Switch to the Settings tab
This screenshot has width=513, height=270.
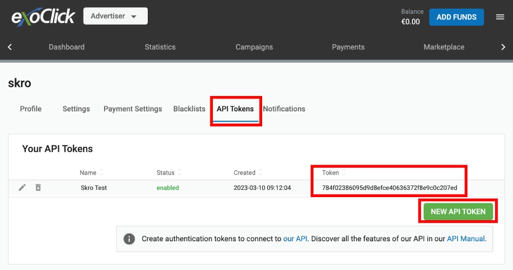pos(76,109)
